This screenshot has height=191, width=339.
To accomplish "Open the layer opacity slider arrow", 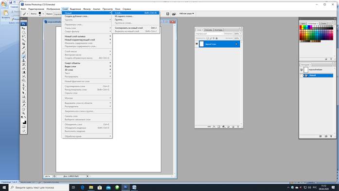I will tap(241, 34).
